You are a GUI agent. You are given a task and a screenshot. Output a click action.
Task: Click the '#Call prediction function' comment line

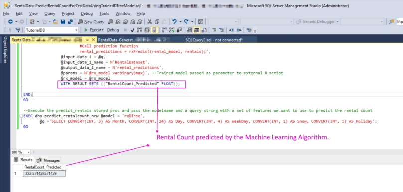[x=109, y=46]
